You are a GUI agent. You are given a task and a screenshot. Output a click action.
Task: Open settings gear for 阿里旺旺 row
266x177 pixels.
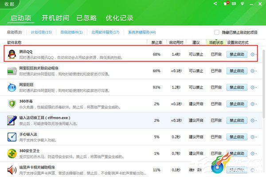(x=253, y=88)
